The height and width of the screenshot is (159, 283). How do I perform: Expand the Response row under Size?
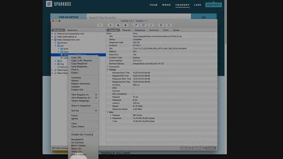pos(111,118)
